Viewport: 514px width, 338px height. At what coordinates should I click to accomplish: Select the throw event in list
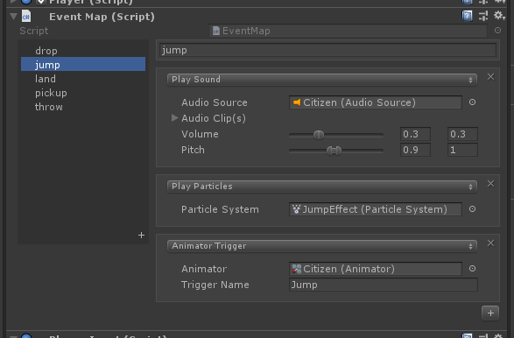tap(83, 107)
